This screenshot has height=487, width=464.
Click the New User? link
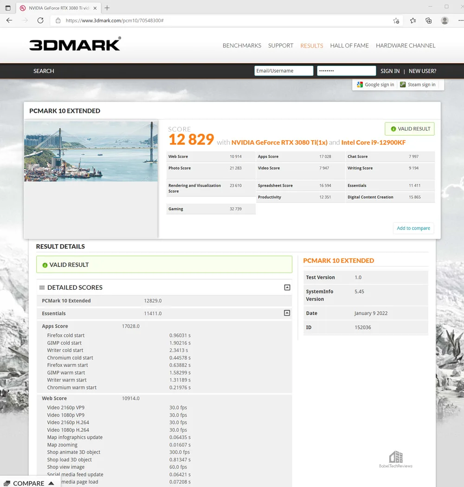click(x=422, y=71)
